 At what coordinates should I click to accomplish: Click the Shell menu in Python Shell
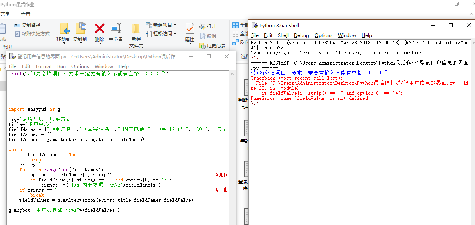click(283, 35)
